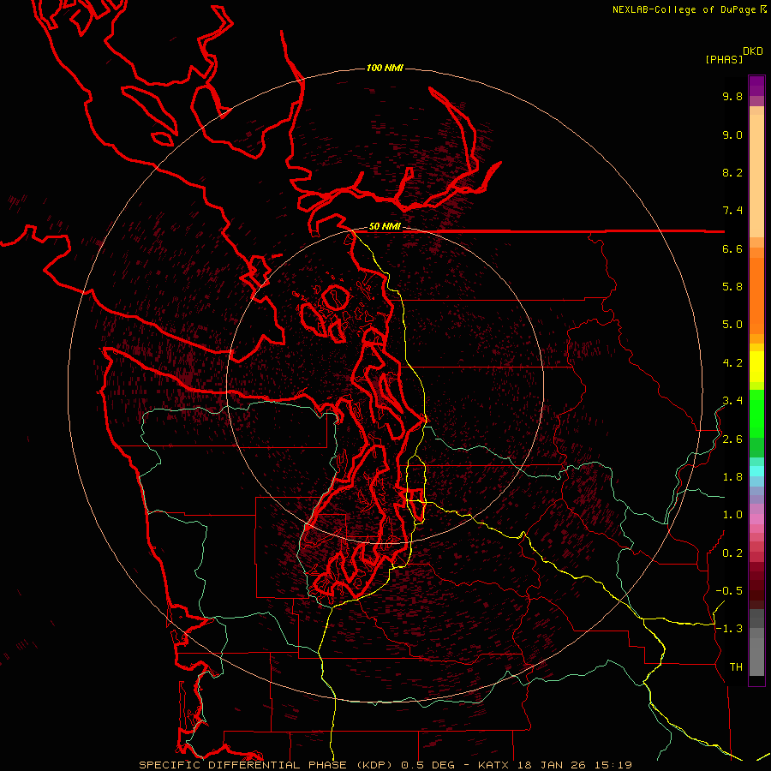Screen dimensions: 771x771
Task: Click the 5.8 scale value
Action: click(x=732, y=287)
